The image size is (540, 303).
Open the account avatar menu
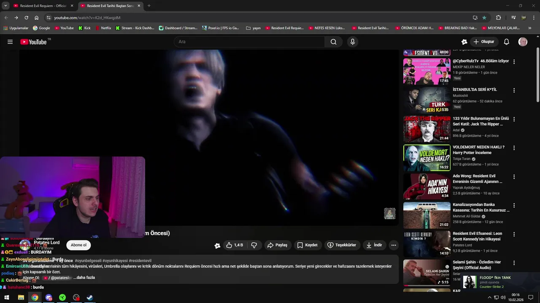(523, 42)
